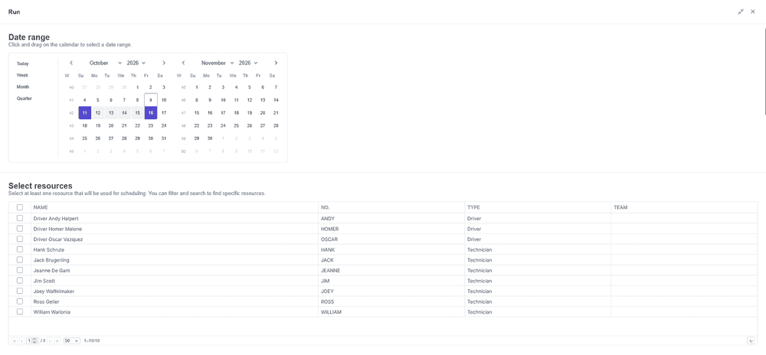Go to first page in table pager
Screen dimensions: 766x355
pos(14,340)
